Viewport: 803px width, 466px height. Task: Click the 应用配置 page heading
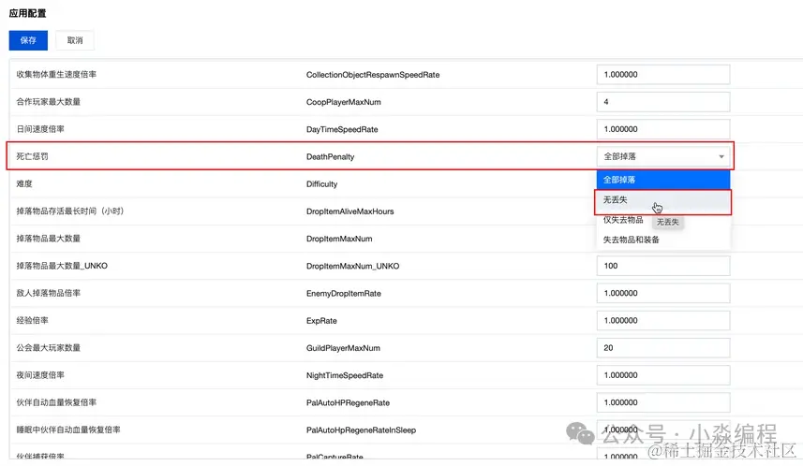click(28, 13)
